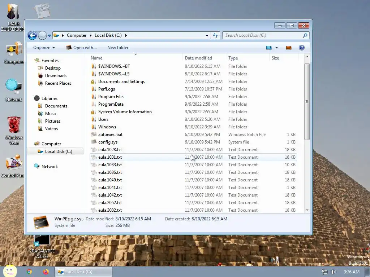Select the $WINDOWS.~LS folder icon
This screenshot has width=370, height=277.
pyautogui.click(x=94, y=74)
